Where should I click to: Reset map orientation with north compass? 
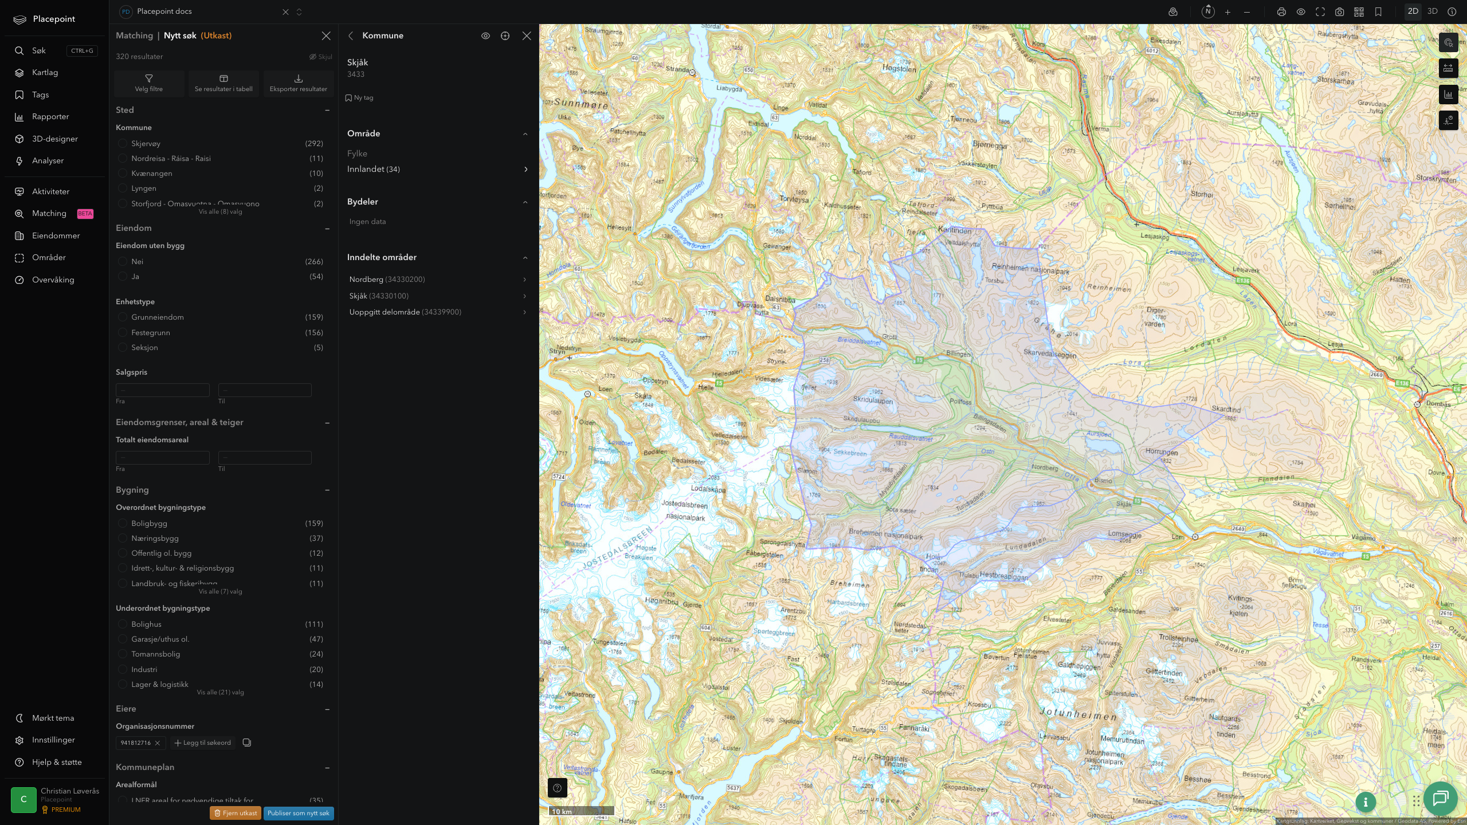click(1208, 12)
